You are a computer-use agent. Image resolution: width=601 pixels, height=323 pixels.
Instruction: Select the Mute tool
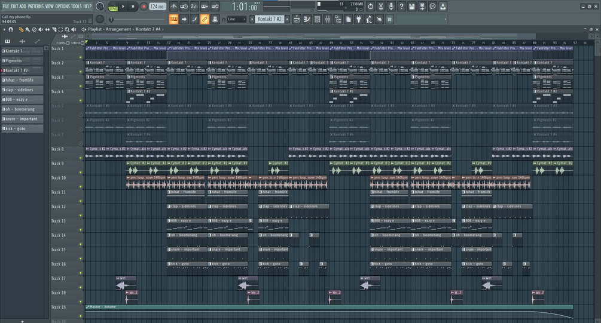41,29
